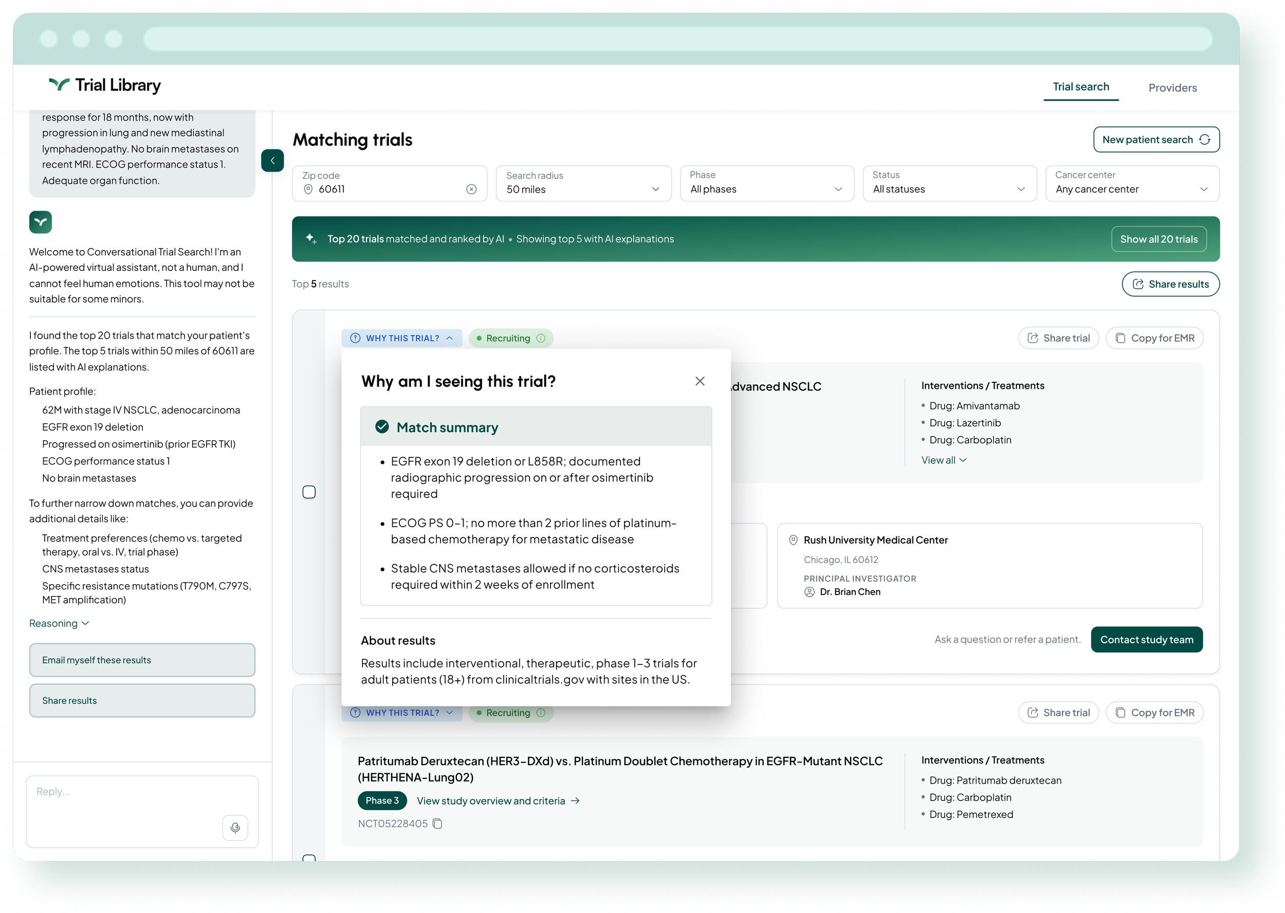Click the NCT05228405 identifier text

point(393,824)
